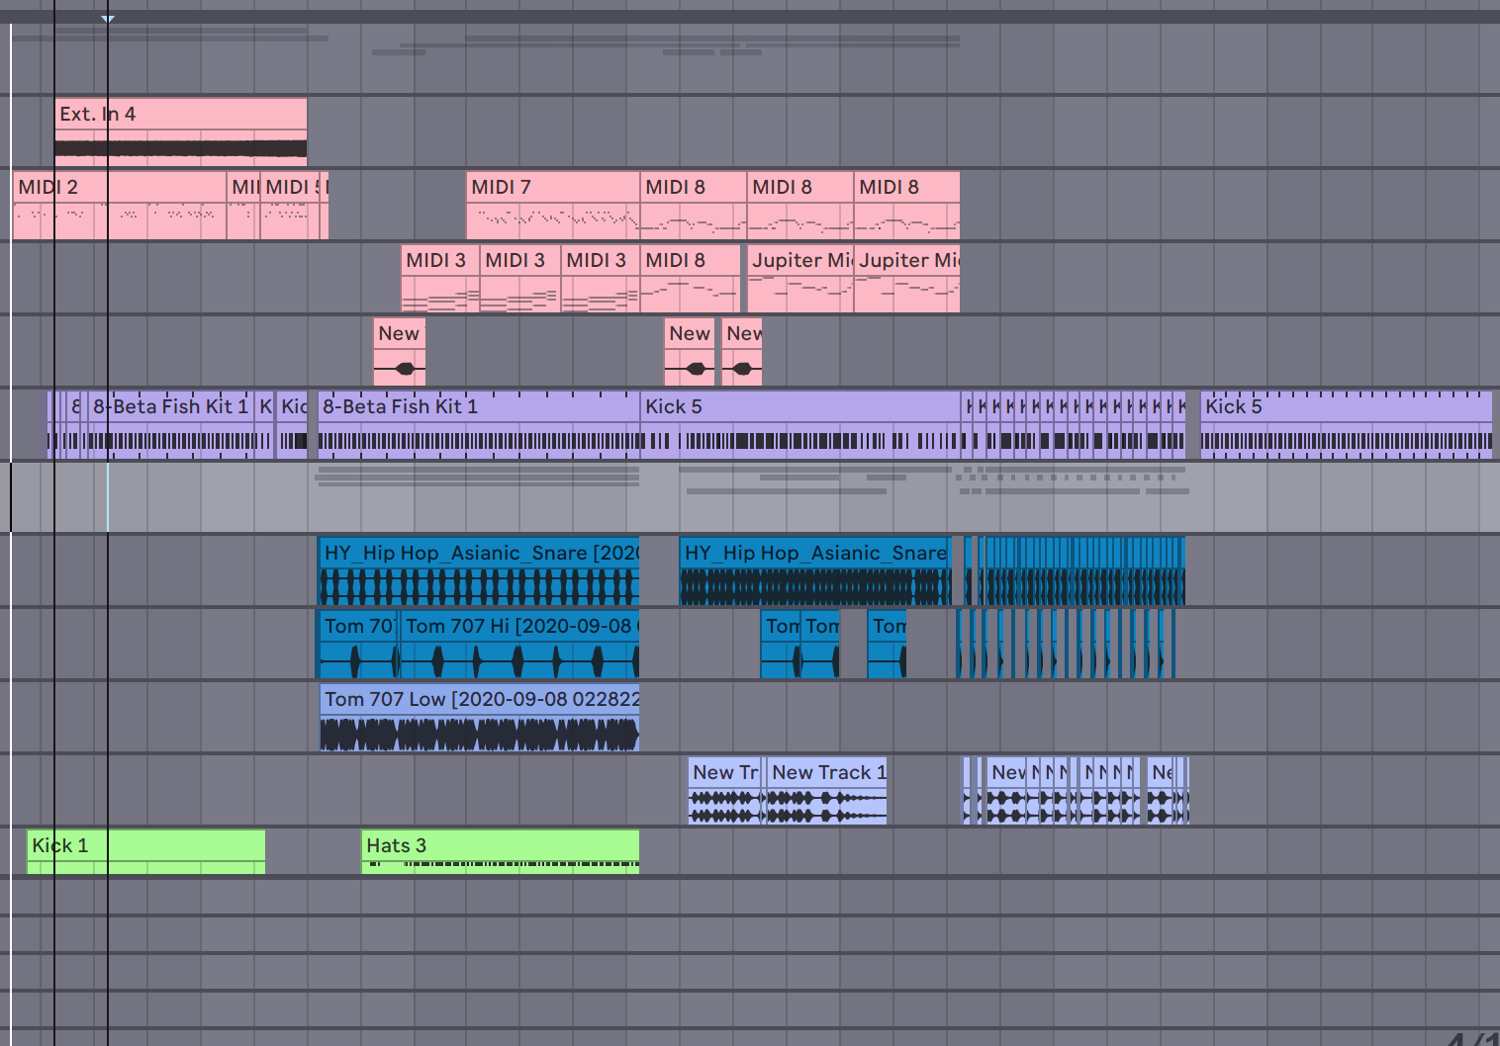Click the MIDI 5 clip header
The height and width of the screenshot is (1046, 1500).
tap(292, 187)
